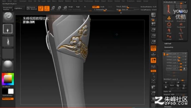Toggle the Local symmetry button
Image resolution: width=191 pixels, height=108 pixels.
tap(153, 60)
